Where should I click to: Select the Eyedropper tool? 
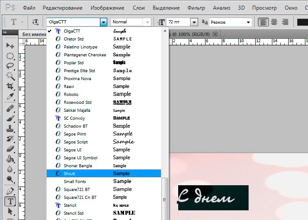coord(10,96)
